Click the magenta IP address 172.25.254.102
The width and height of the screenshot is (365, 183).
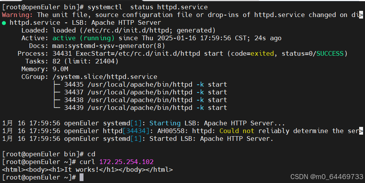point(127,162)
